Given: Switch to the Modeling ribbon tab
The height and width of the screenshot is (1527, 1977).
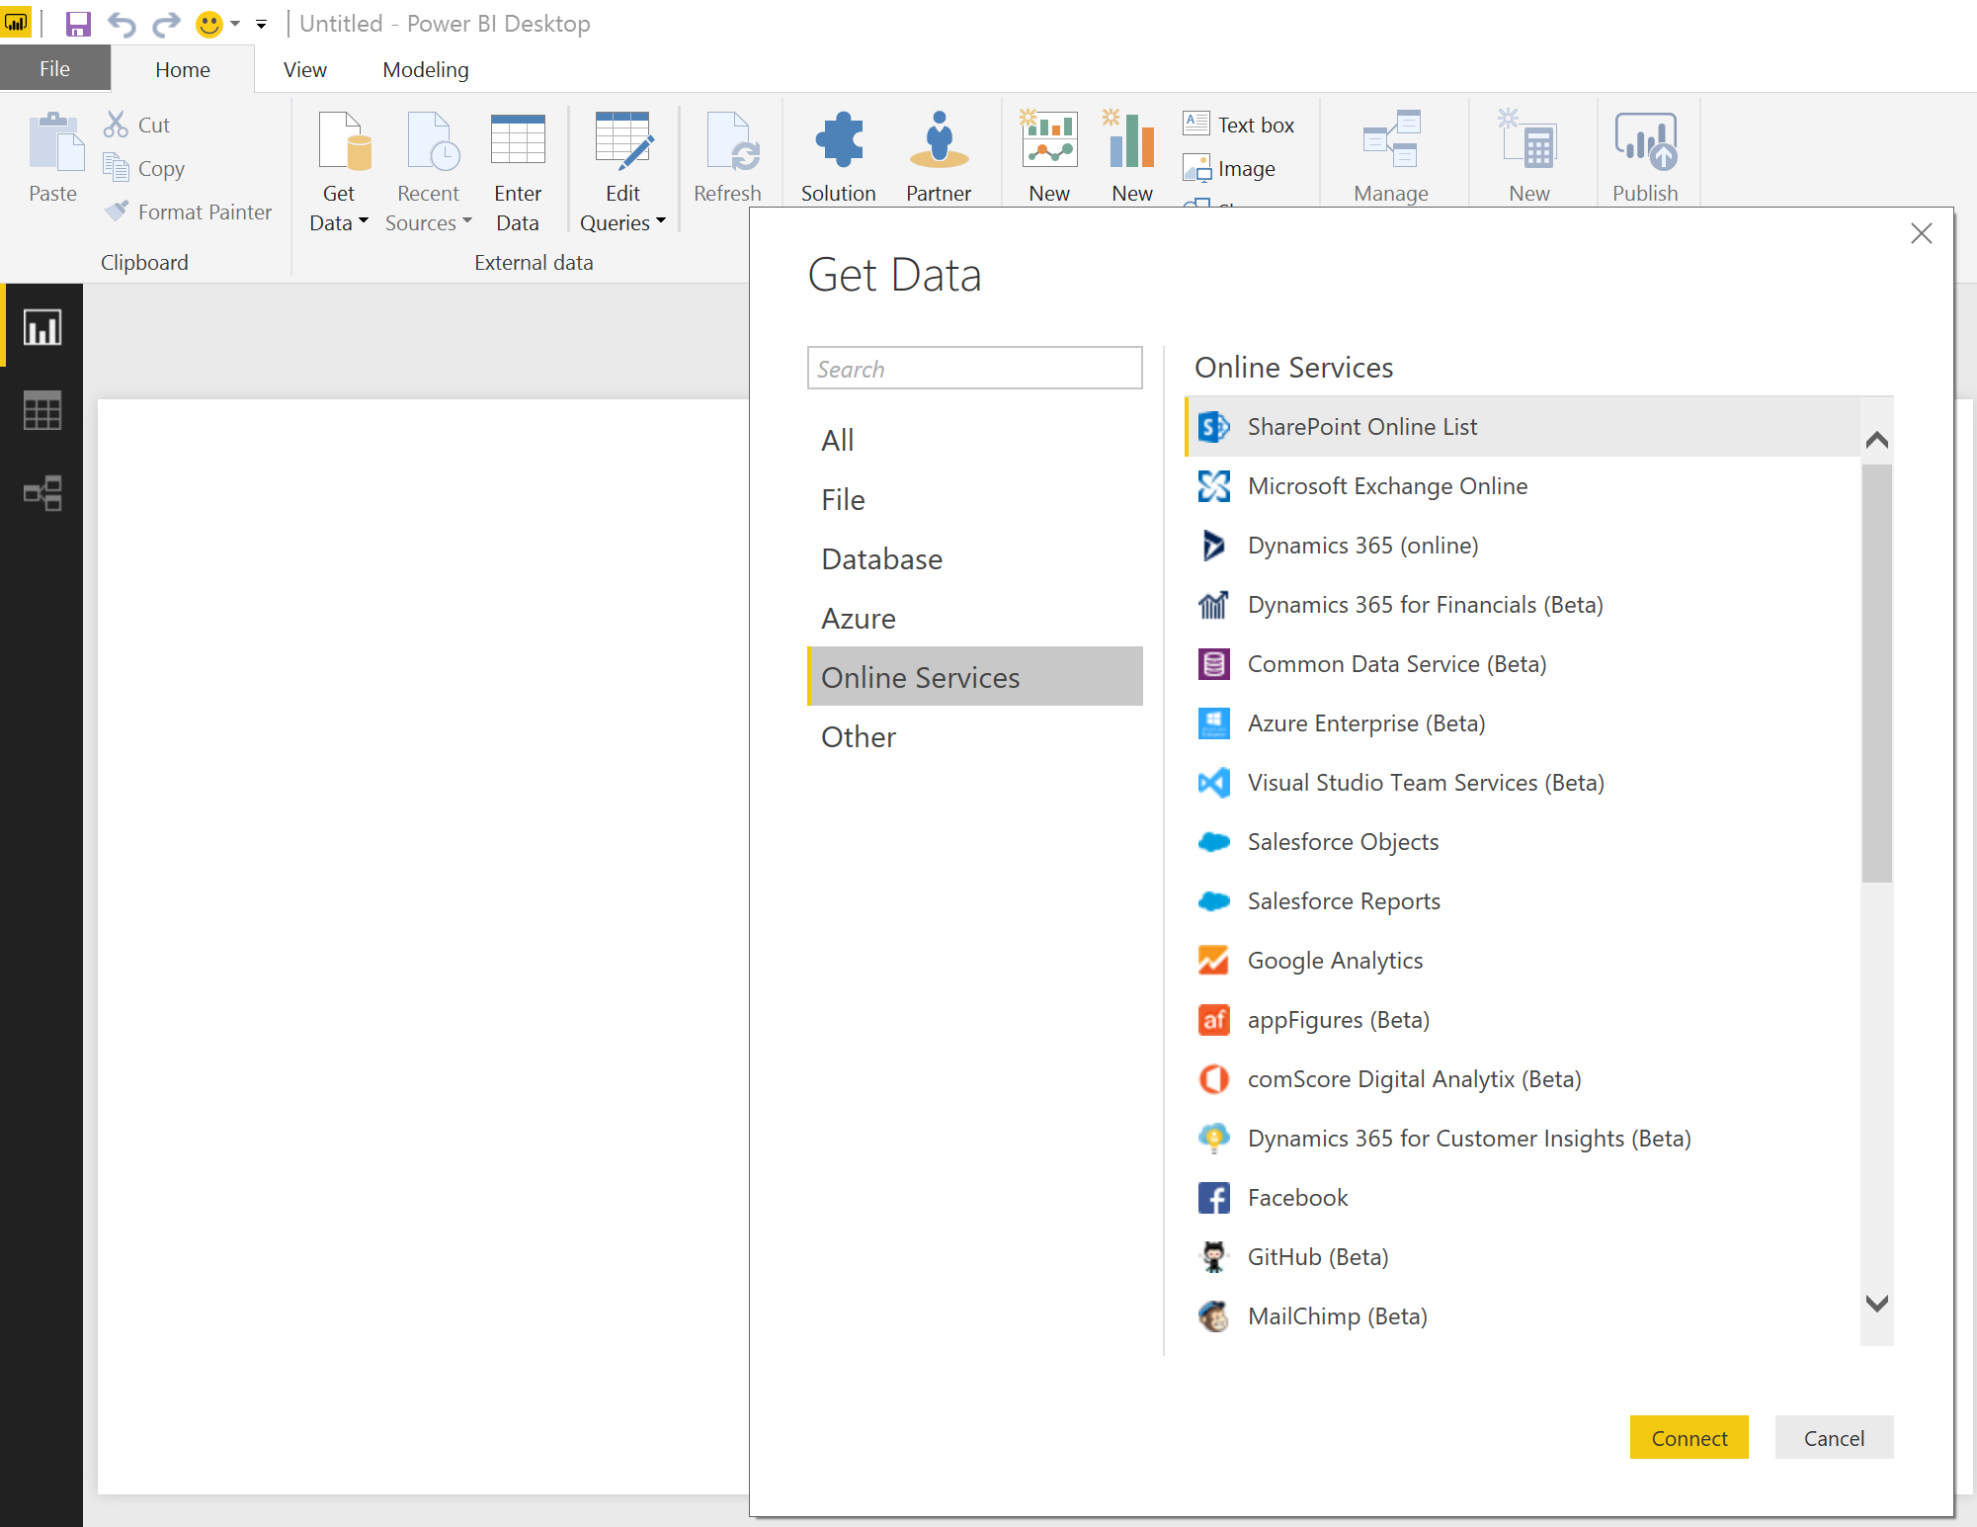Looking at the screenshot, I should click(x=426, y=70).
